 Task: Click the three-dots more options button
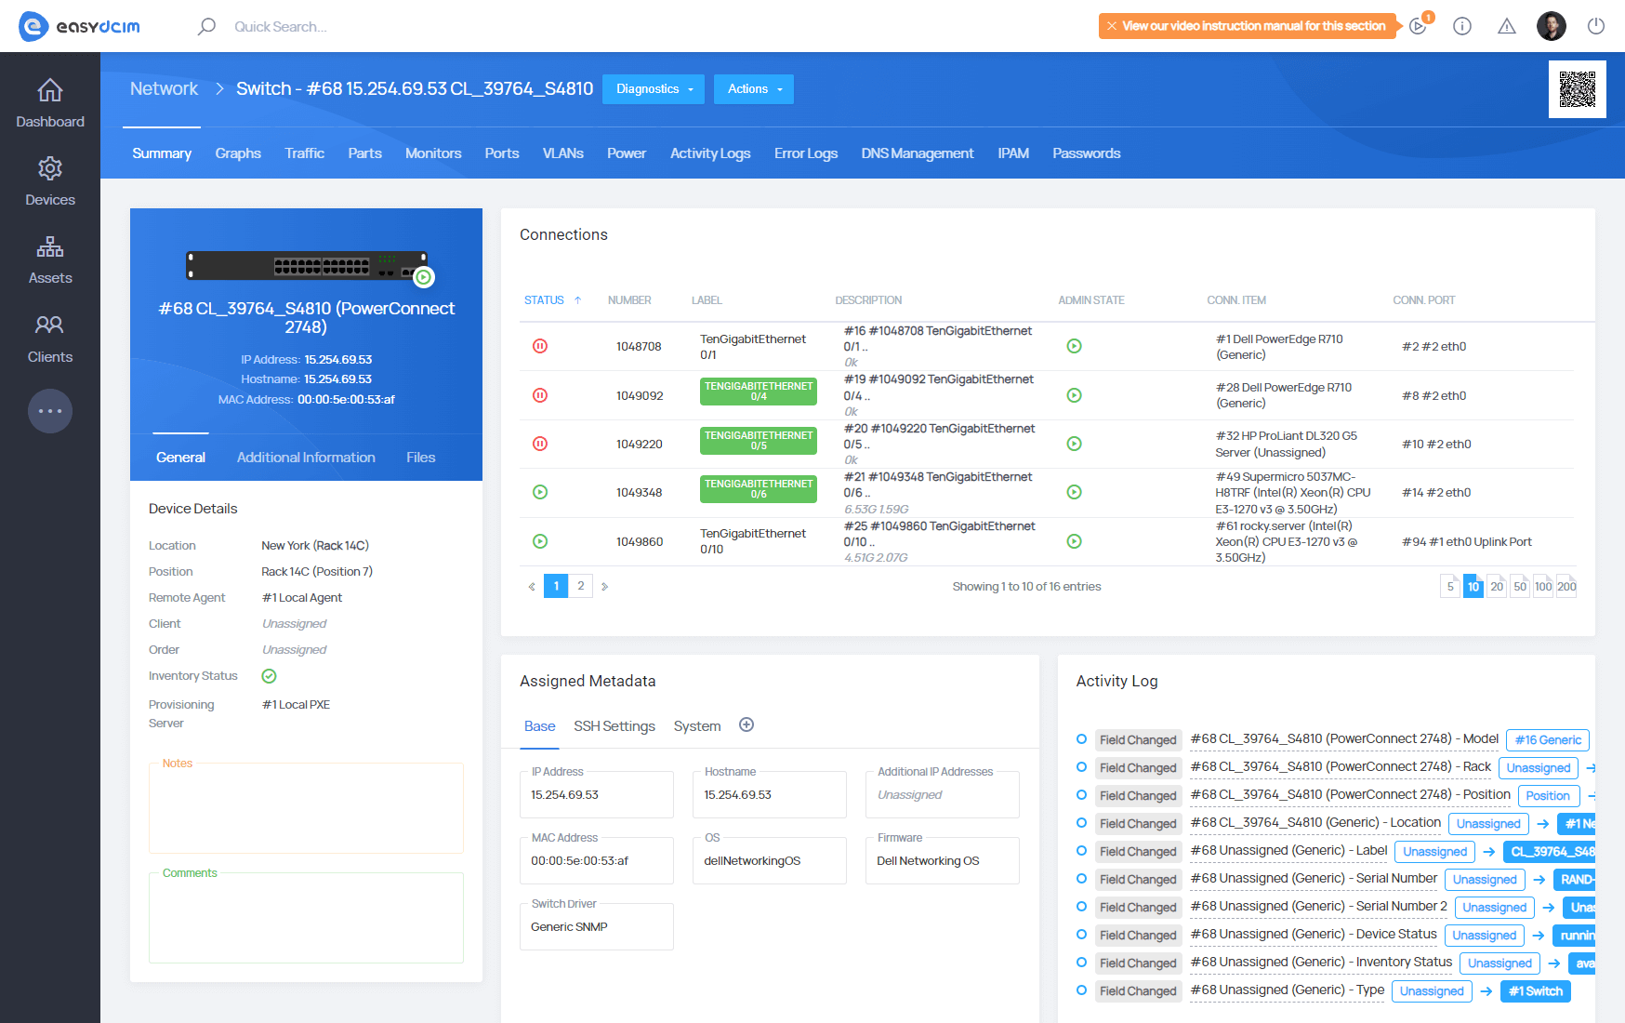pyautogui.click(x=50, y=411)
